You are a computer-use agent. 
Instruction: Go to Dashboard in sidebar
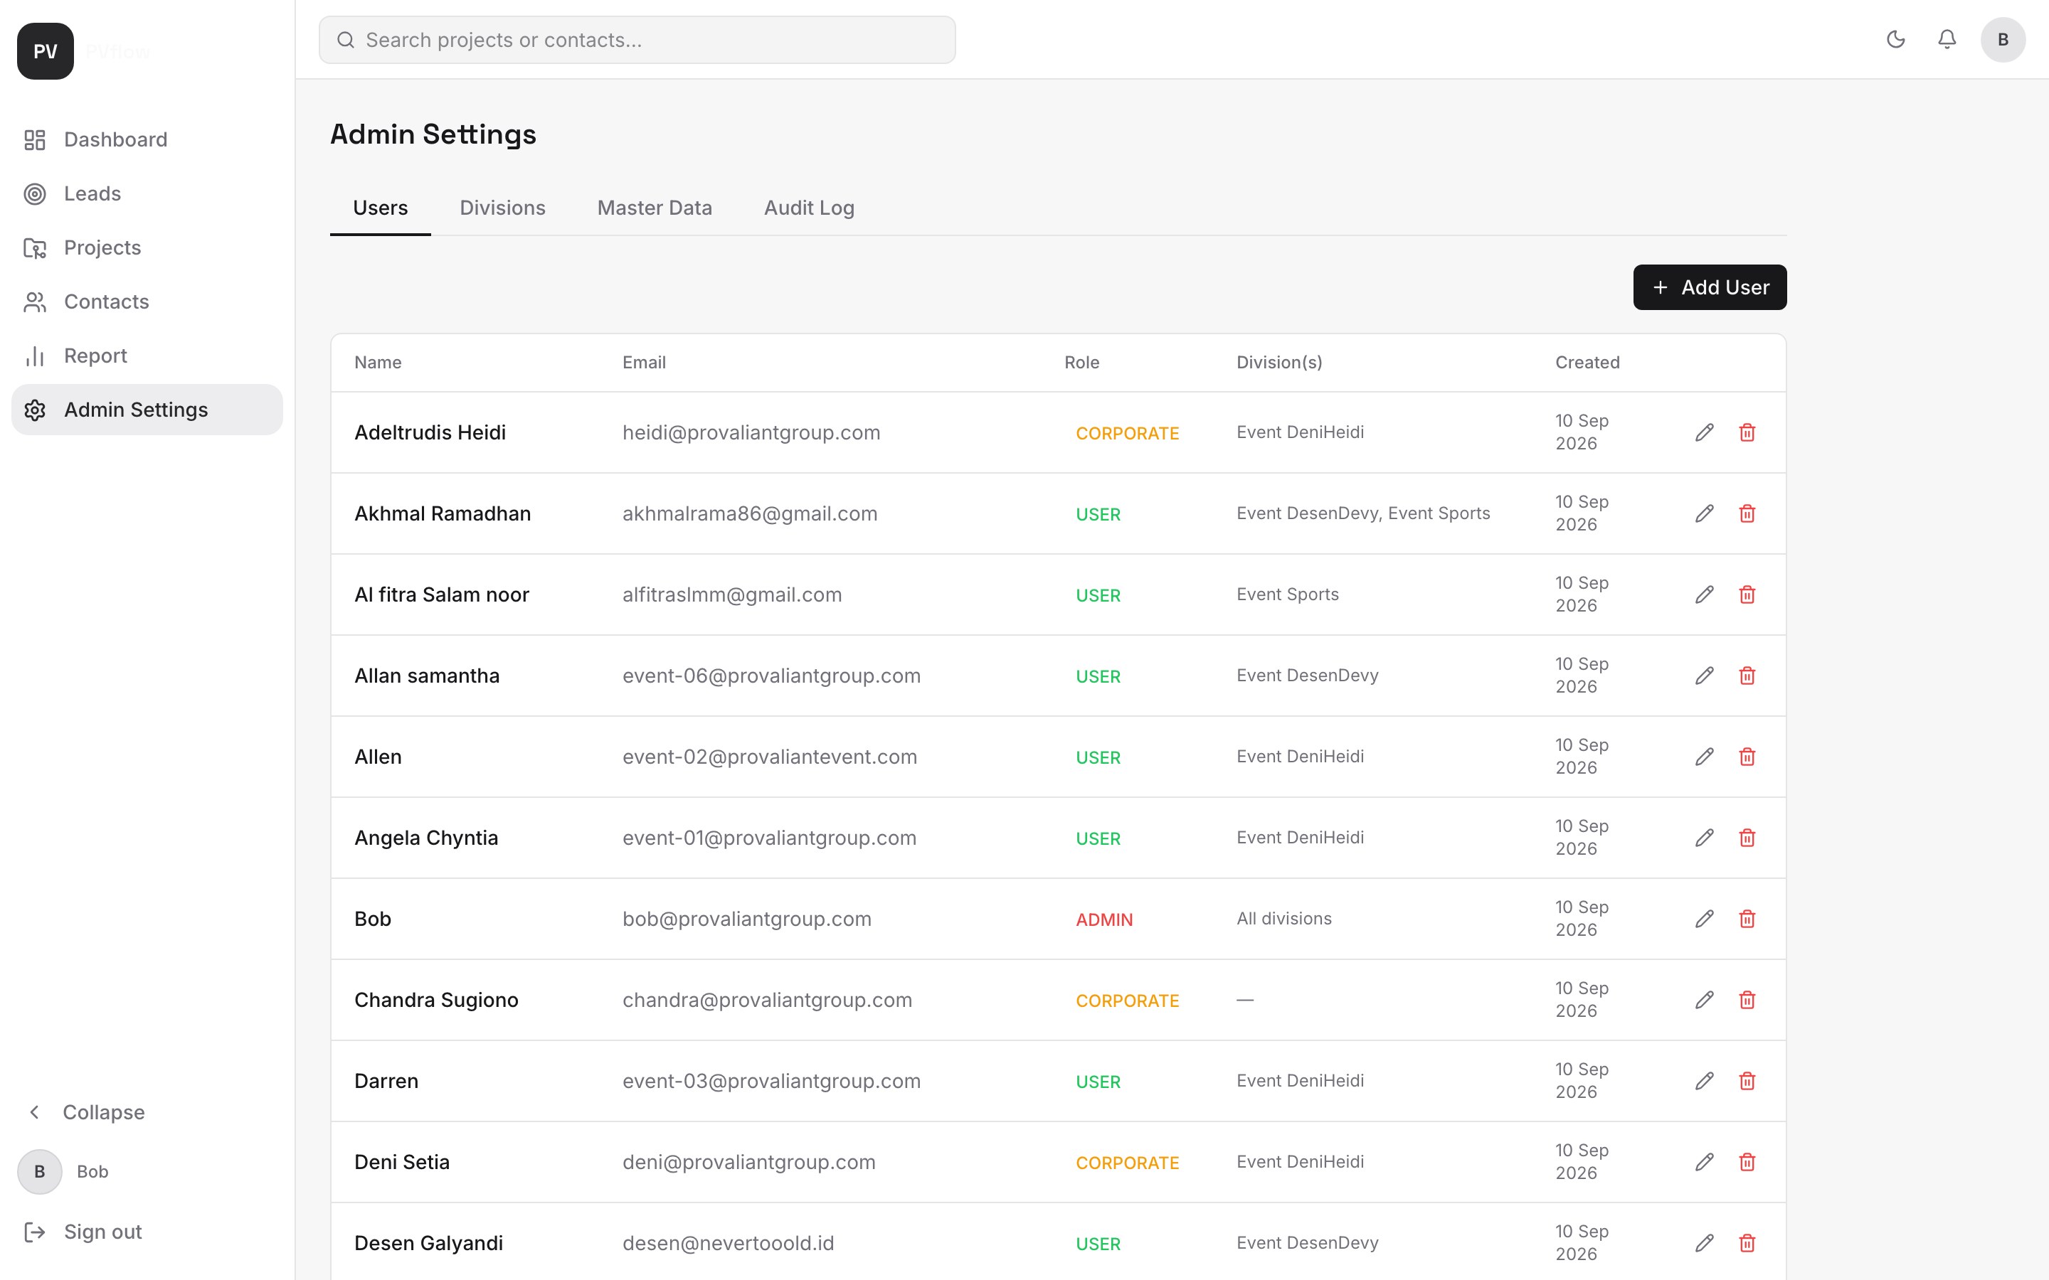coord(147,139)
